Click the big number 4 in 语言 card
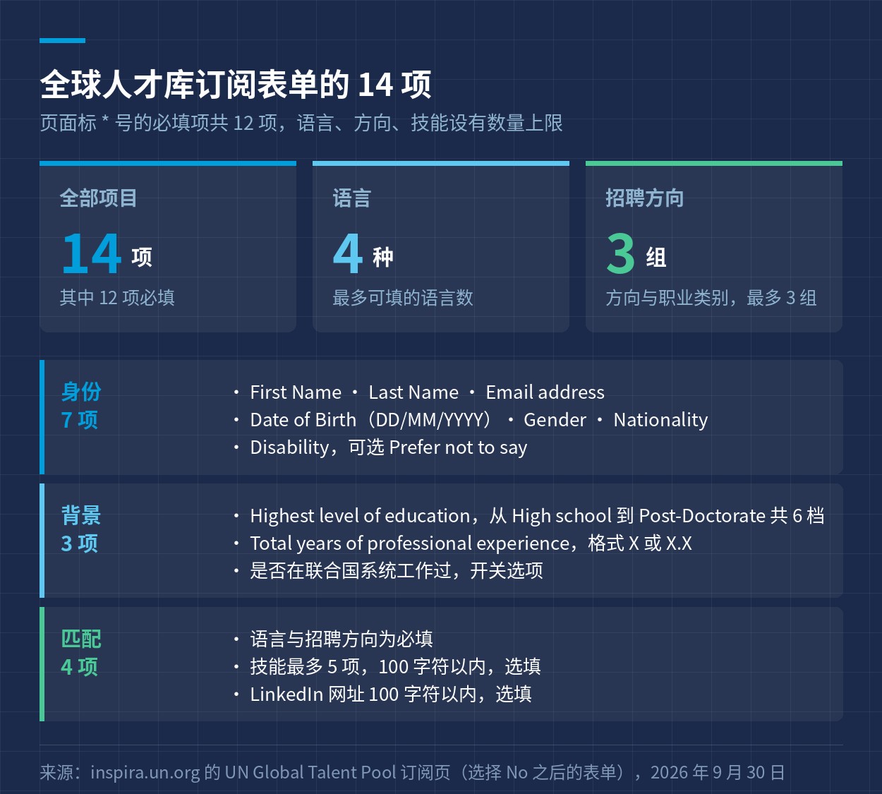This screenshot has height=794, width=882. [x=348, y=253]
